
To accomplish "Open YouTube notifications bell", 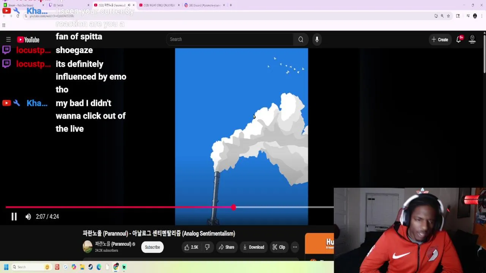I will [459, 39].
